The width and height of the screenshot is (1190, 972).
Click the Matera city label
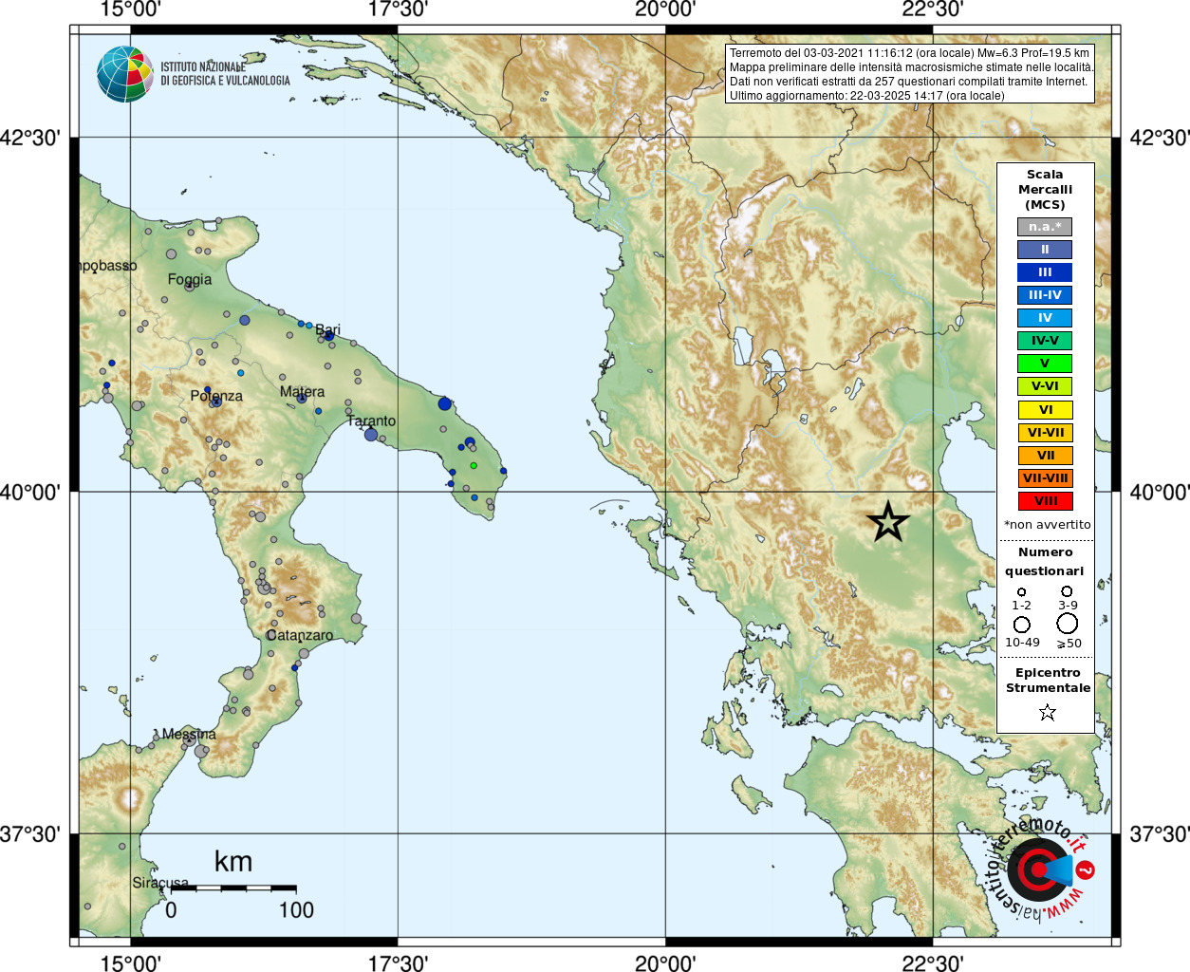pyautogui.click(x=302, y=391)
